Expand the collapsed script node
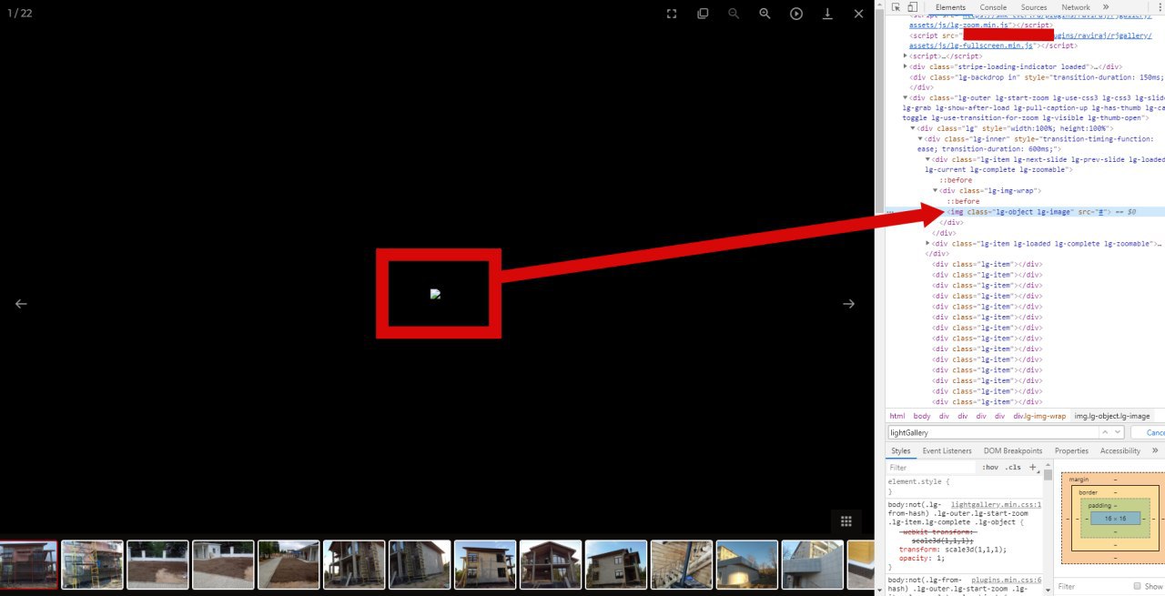Screen dimensions: 1165x596 coord(906,56)
